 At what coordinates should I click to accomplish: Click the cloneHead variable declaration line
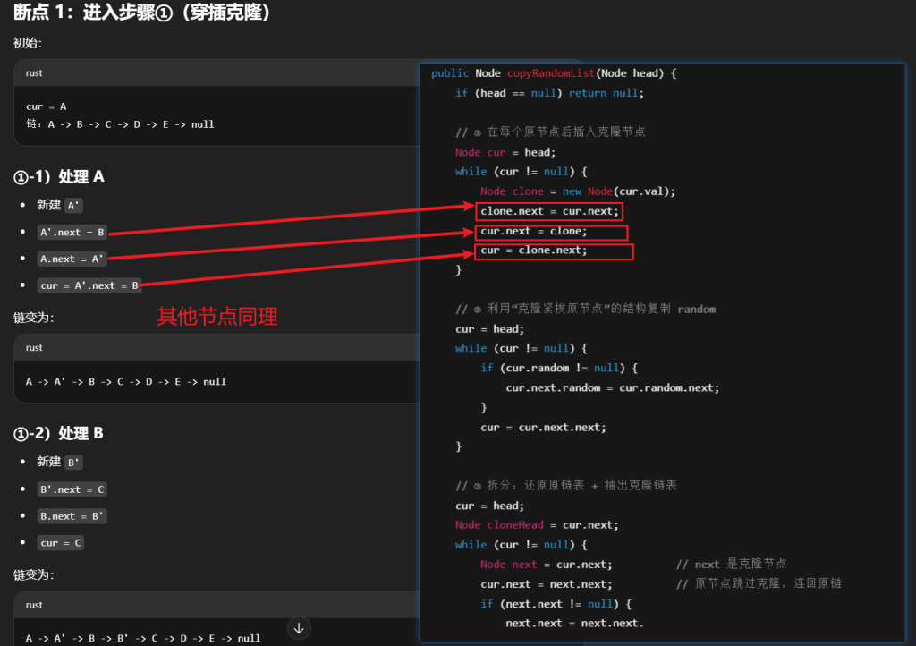point(537,525)
